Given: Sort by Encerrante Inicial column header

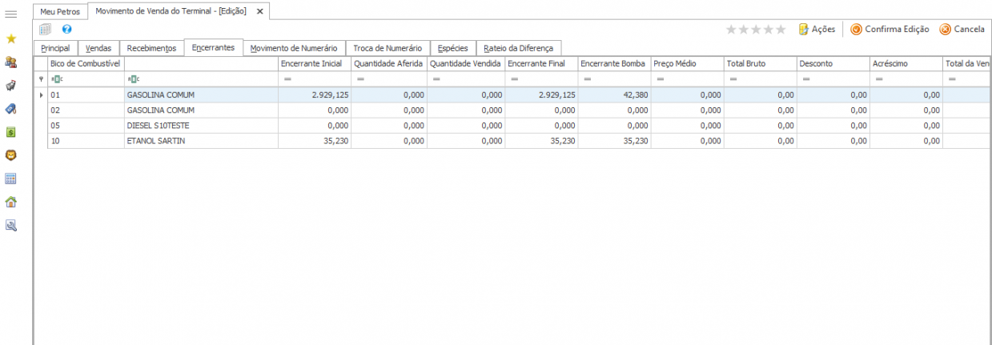Looking at the screenshot, I should (315, 63).
